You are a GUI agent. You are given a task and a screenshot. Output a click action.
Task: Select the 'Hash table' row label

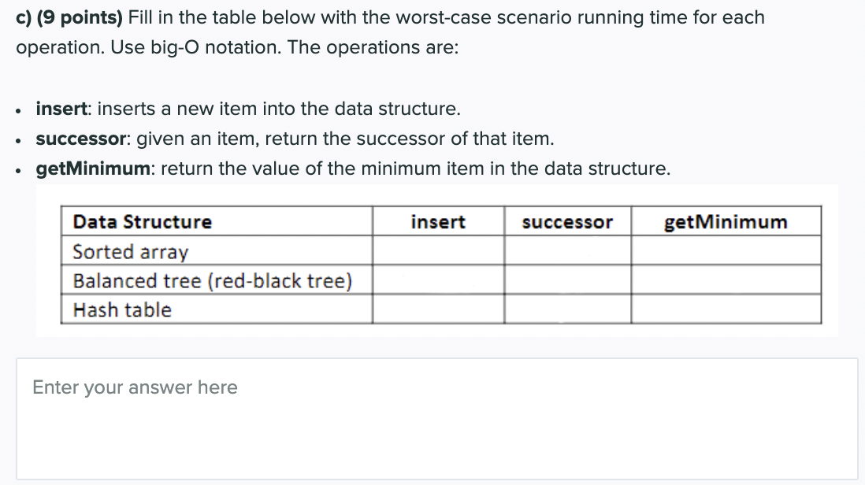pos(122,309)
